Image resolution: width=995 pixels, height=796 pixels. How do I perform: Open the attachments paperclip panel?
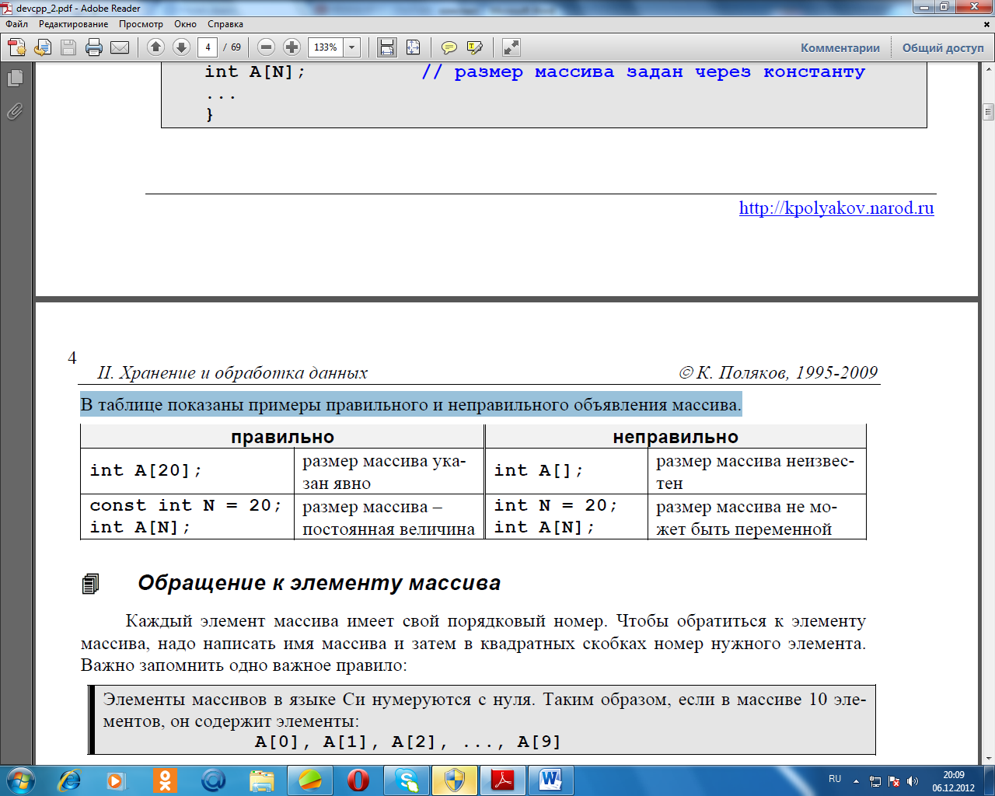[15, 112]
